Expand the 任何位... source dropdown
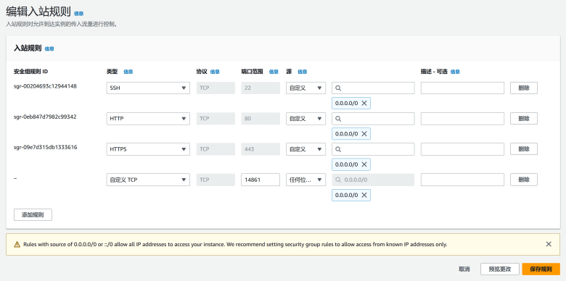This screenshot has height=281, width=566. coord(305,180)
